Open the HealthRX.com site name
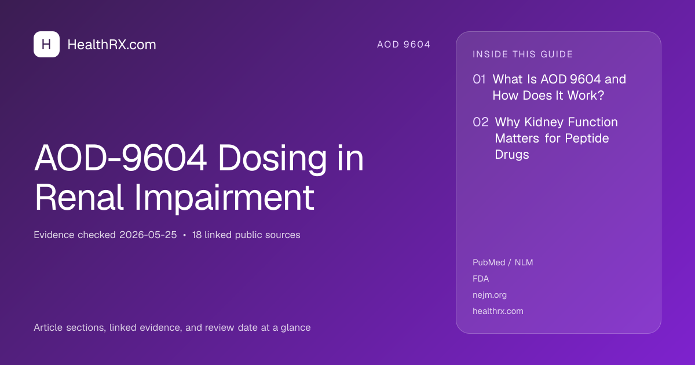This screenshot has width=695, height=365. point(112,45)
